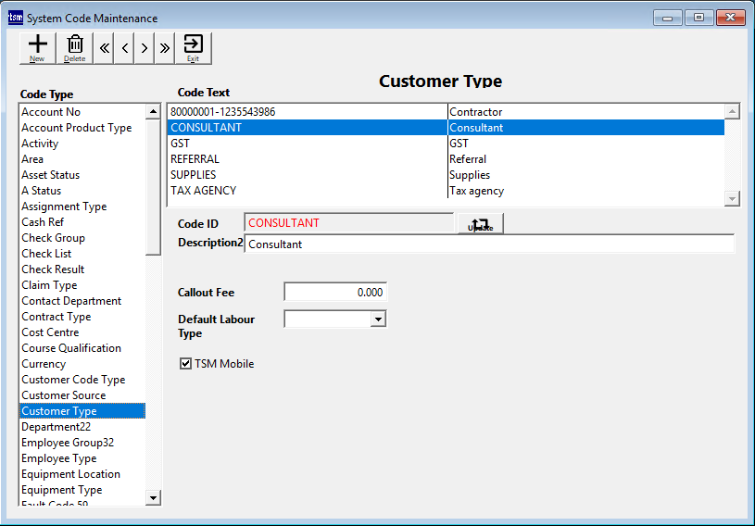
Task: Go to first record with double-left arrow
Action: coord(104,48)
